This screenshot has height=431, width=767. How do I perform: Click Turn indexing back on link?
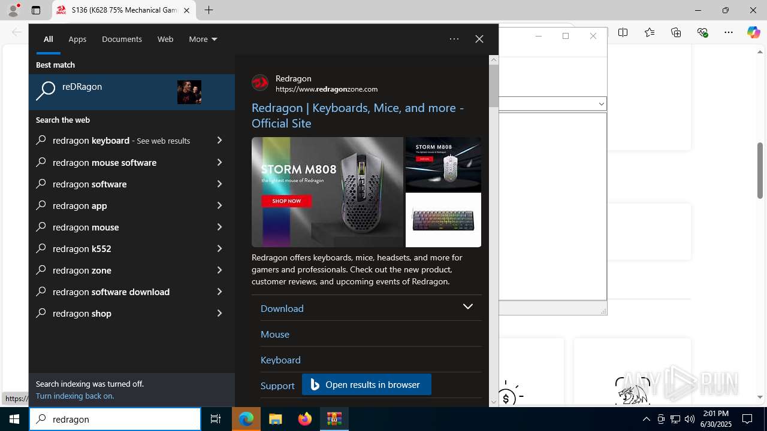pyautogui.click(x=75, y=396)
